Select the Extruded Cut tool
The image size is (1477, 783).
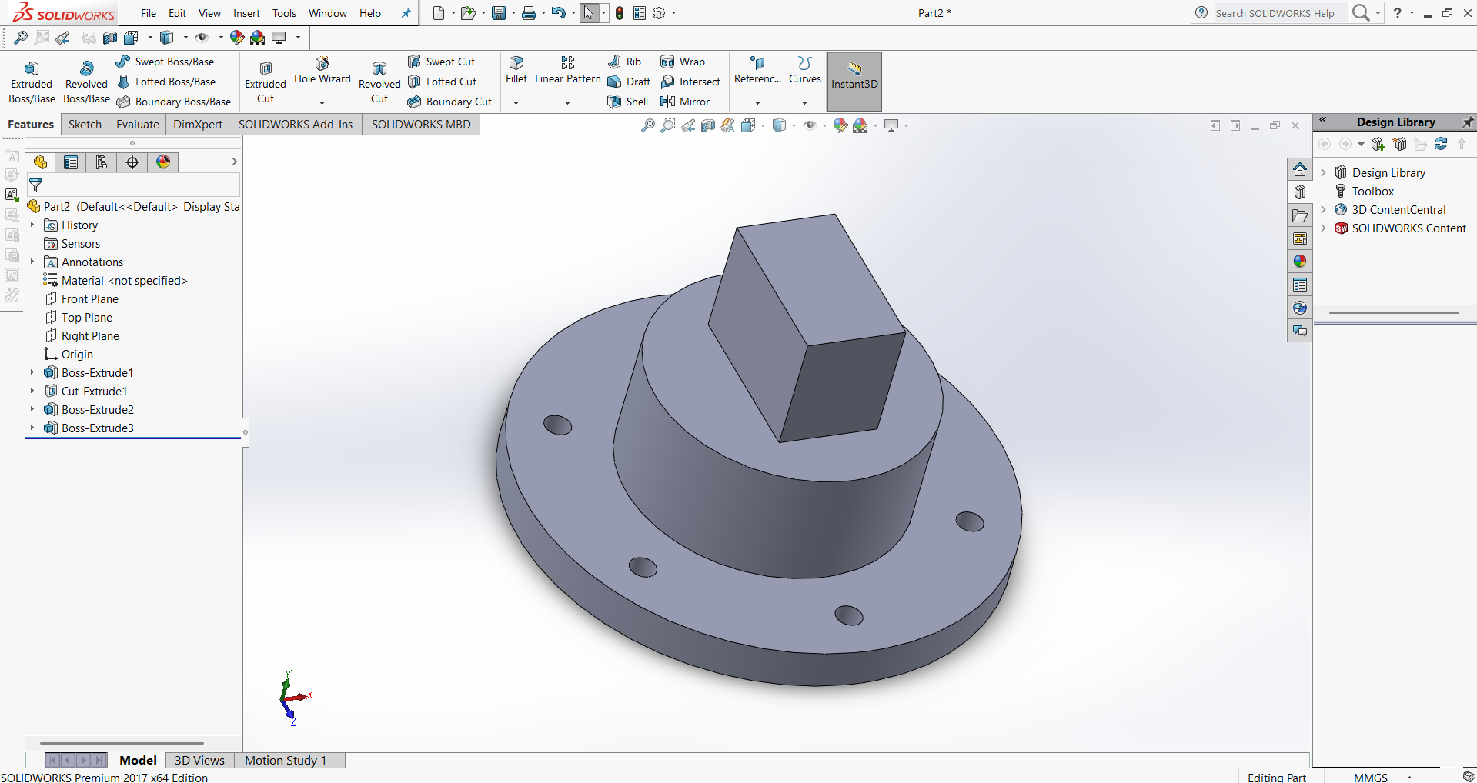click(266, 82)
